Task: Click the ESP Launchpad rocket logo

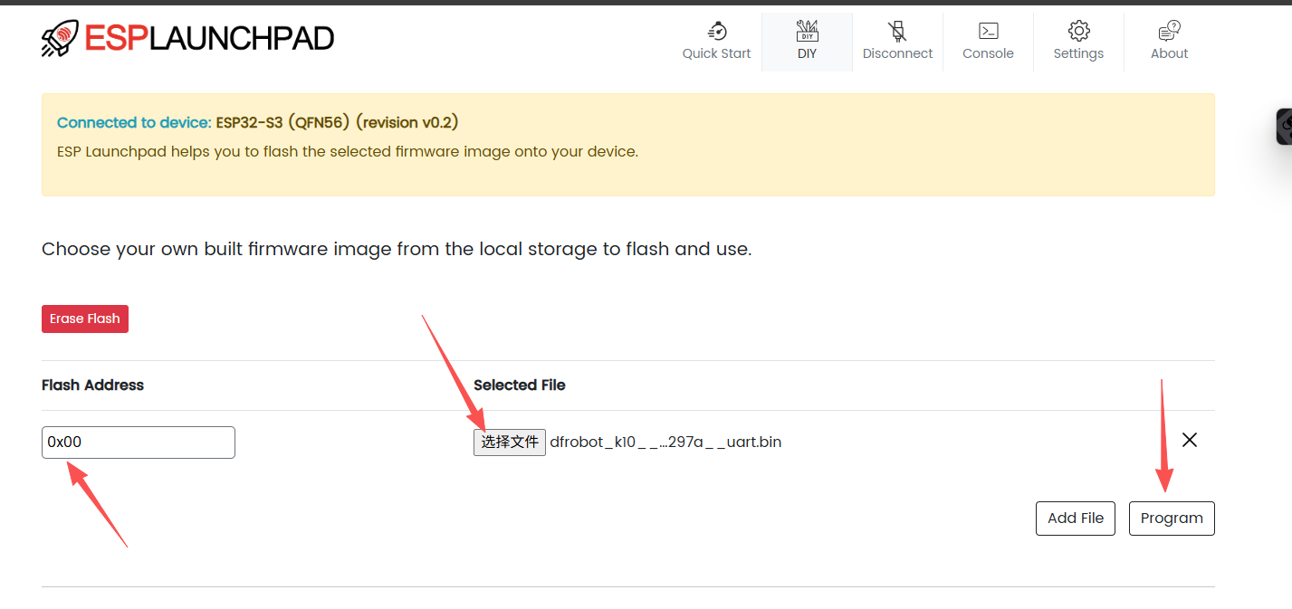Action: click(61, 38)
